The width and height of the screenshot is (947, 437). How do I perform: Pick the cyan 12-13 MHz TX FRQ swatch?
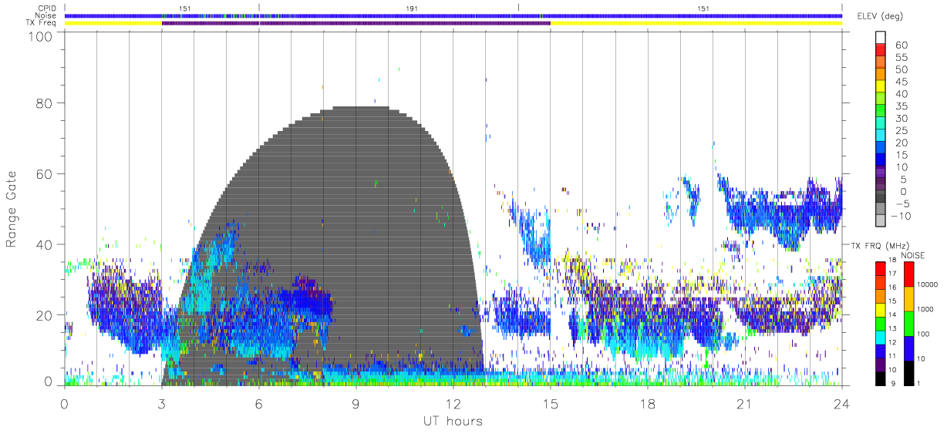pyautogui.click(x=880, y=336)
